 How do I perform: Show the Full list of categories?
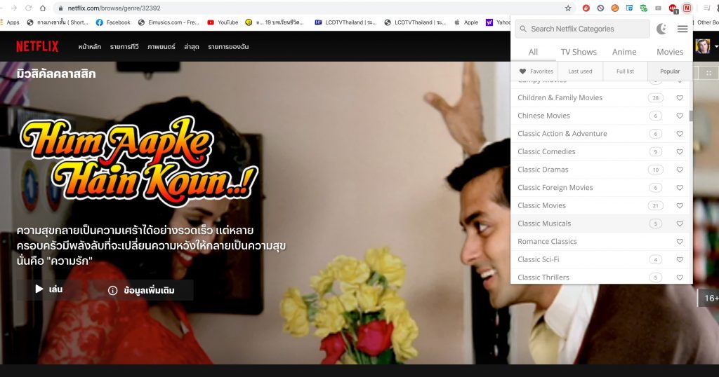(x=624, y=71)
